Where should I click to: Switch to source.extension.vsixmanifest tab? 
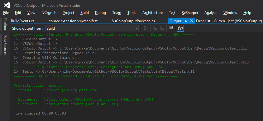pos(73,21)
